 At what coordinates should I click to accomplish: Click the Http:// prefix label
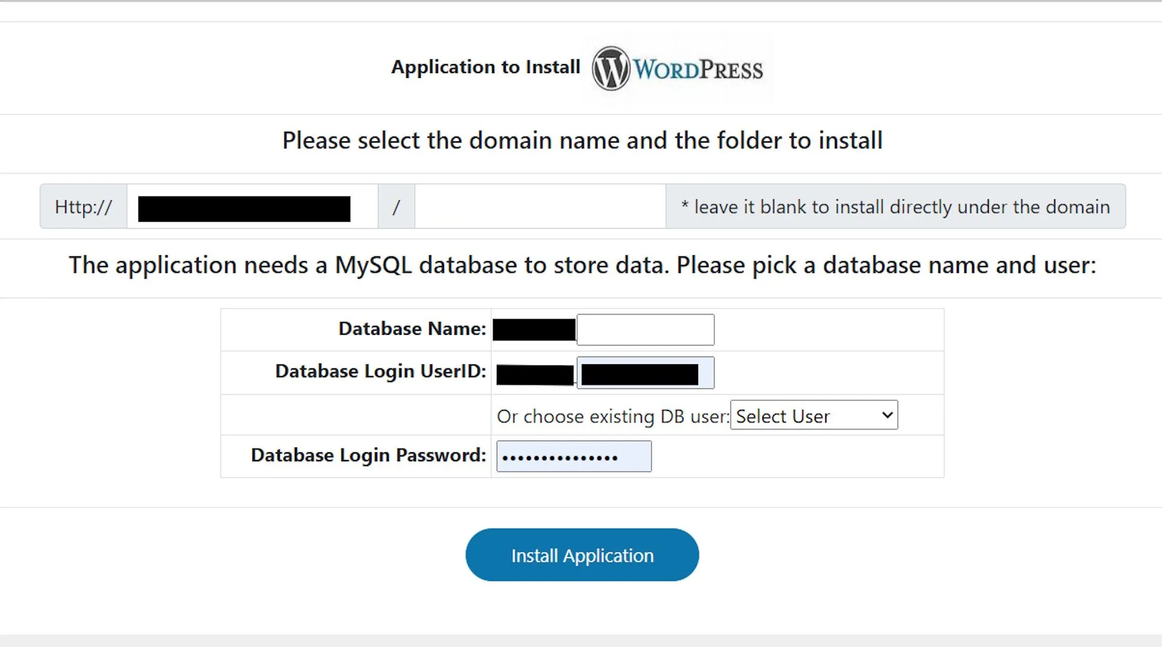[83, 207]
